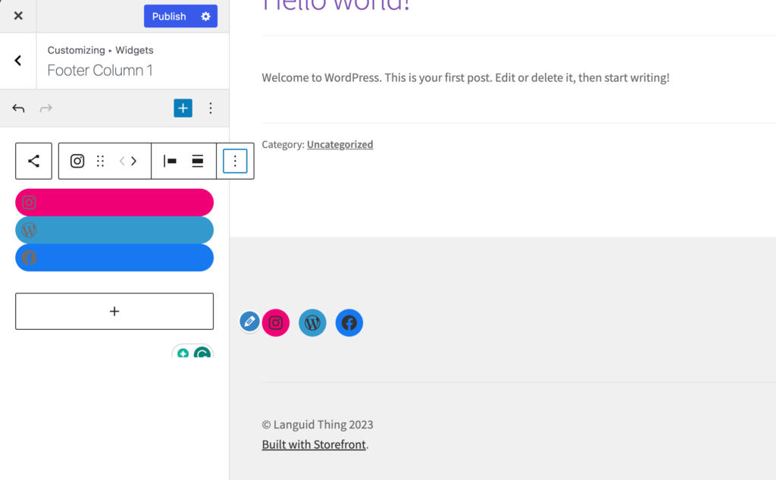Click the redo arrow
This screenshot has height=480, width=776.
click(x=46, y=108)
